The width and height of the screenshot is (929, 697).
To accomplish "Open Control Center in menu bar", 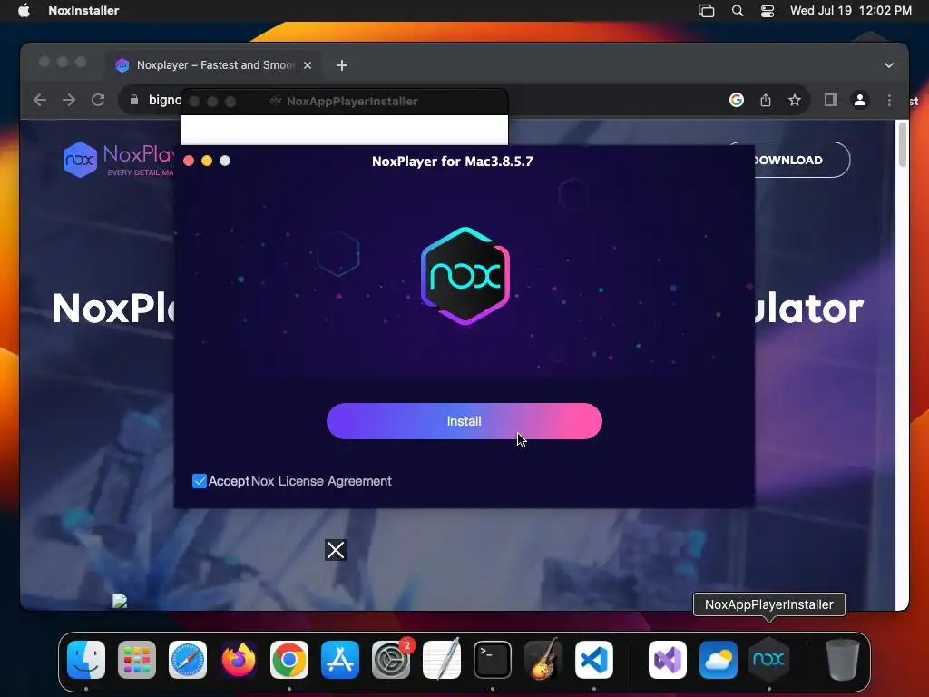I will (768, 10).
